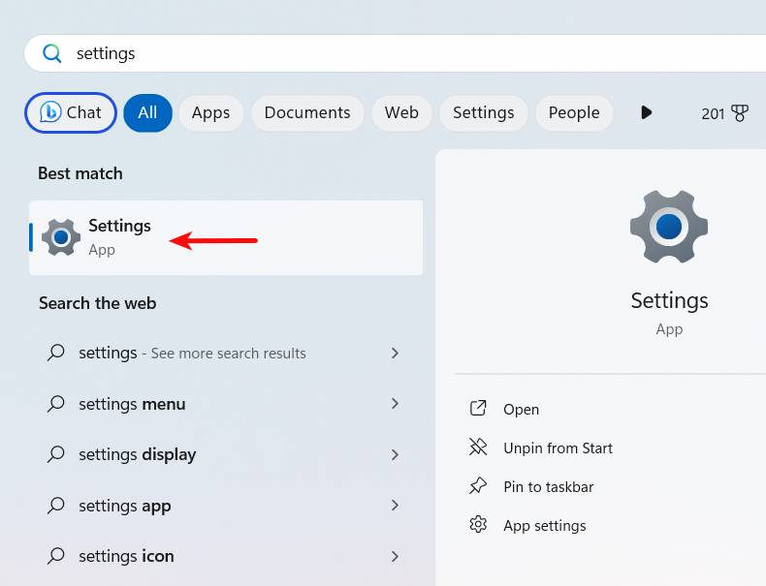Click the Pin to taskbar pin icon
This screenshot has width=766, height=586.
[478, 485]
